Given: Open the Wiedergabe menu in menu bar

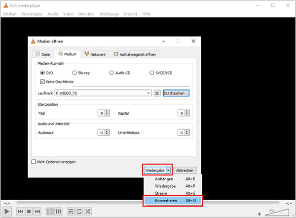Looking at the screenshot, I should click(x=32, y=14).
